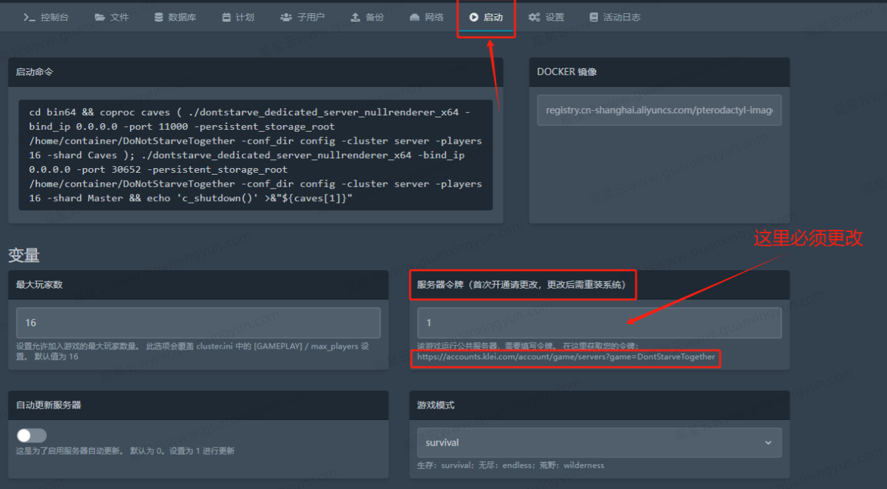Click the cloud icon beside 网络
The image size is (887, 489).
415,17
